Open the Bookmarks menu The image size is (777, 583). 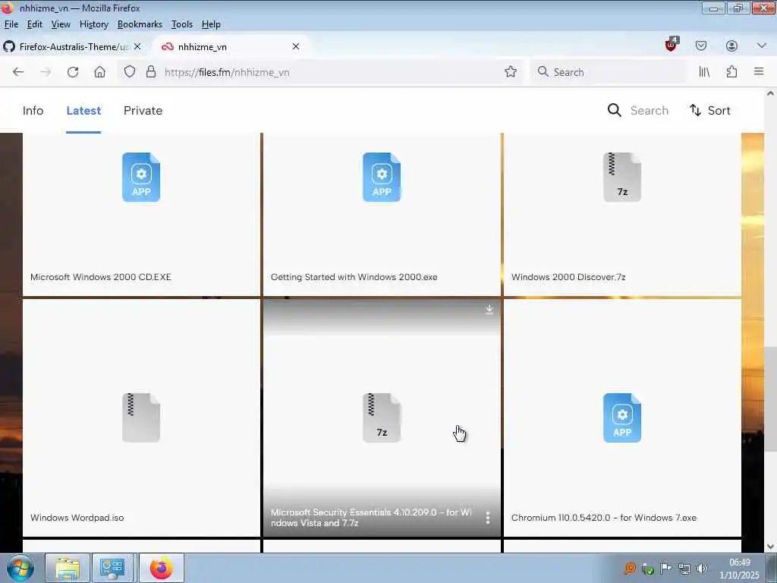click(x=140, y=24)
